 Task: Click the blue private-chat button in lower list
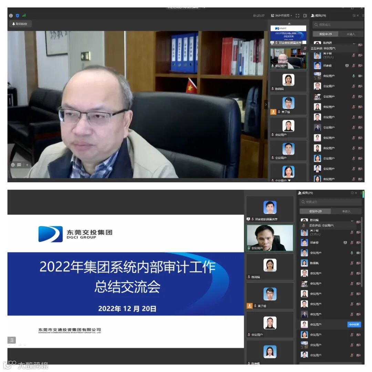pyautogui.click(x=354, y=324)
